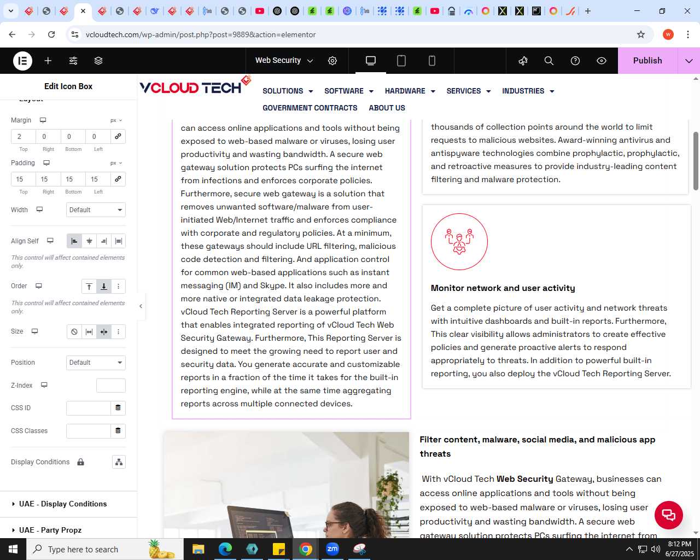
Task: Open dynamic tags for CSS ID
Action: 118,408
